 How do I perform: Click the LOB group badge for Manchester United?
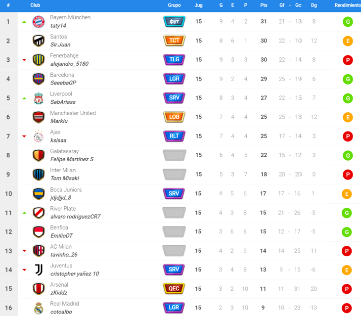[x=174, y=117]
